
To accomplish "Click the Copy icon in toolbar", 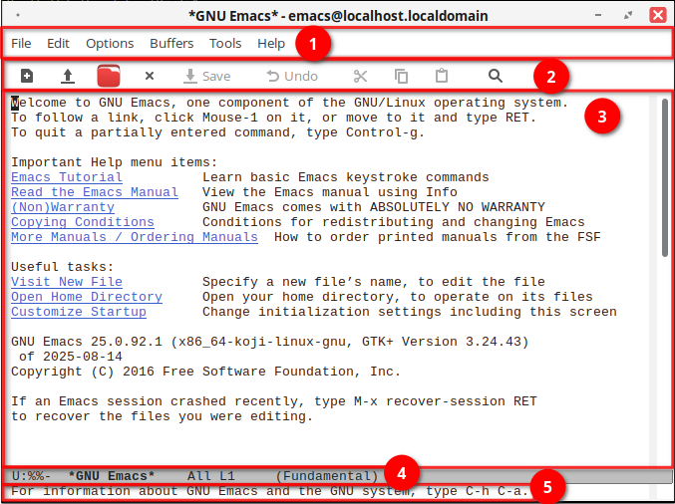I will pos(401,76).
